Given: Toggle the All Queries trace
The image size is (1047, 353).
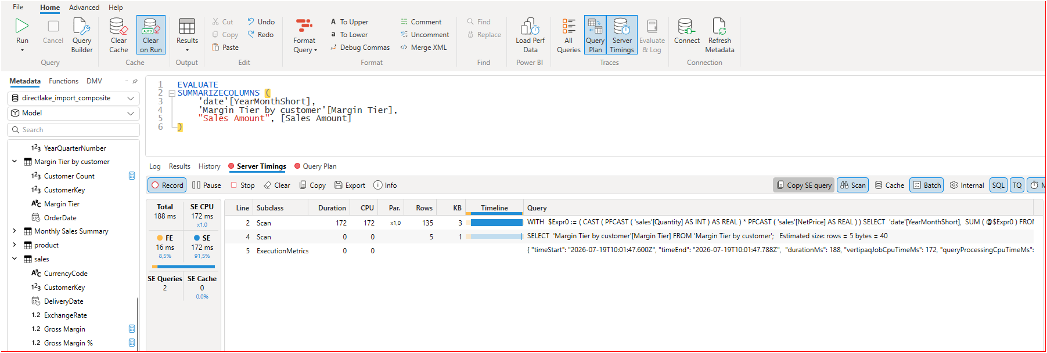Looking at the screenshot, I should point(569,35).
